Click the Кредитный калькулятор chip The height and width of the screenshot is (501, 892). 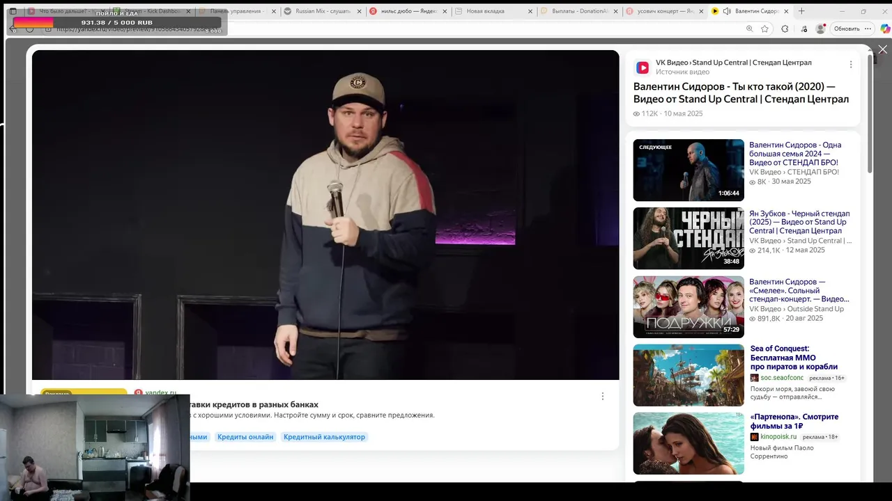tap(324, 437)
